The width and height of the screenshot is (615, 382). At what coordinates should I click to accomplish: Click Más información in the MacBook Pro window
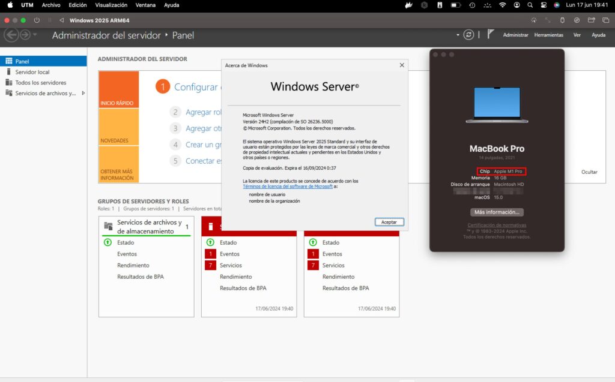point(497,212)
